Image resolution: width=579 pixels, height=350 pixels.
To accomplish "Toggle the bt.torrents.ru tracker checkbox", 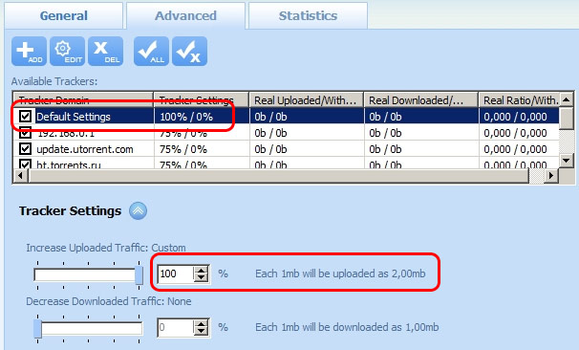I will (25, 164).
